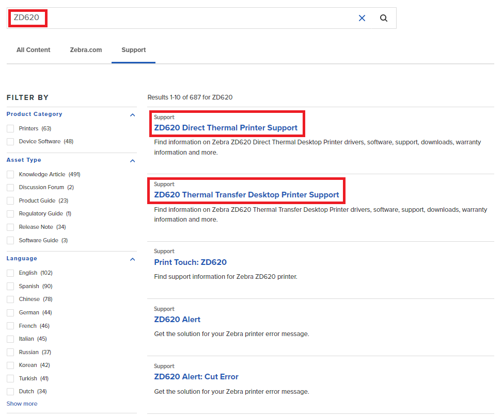
Task: Click the magnifying glass search icon
Action: [x=384, y=18]
